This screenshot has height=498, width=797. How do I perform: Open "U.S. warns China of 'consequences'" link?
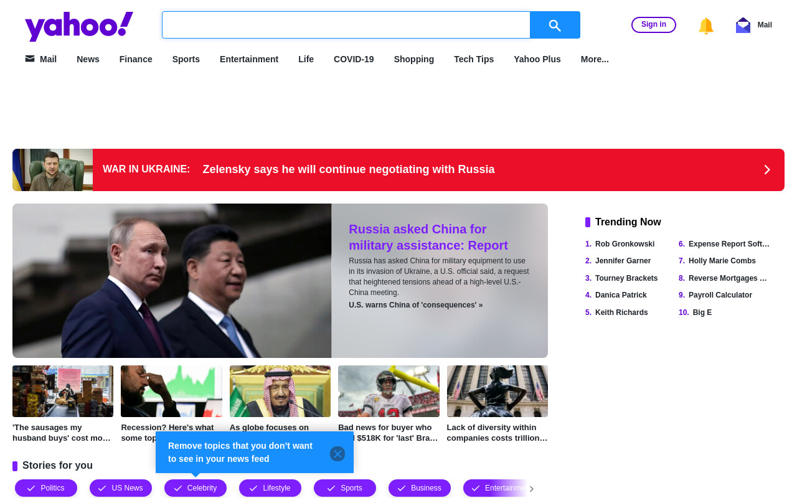[415, 305]
